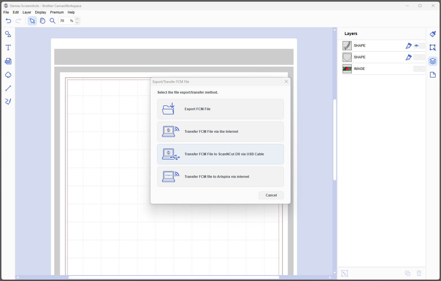Choose Transfer to ScanNCut DX via USB Cable
Viewport: 441px width, 281px height.
(x=220, y=154)
